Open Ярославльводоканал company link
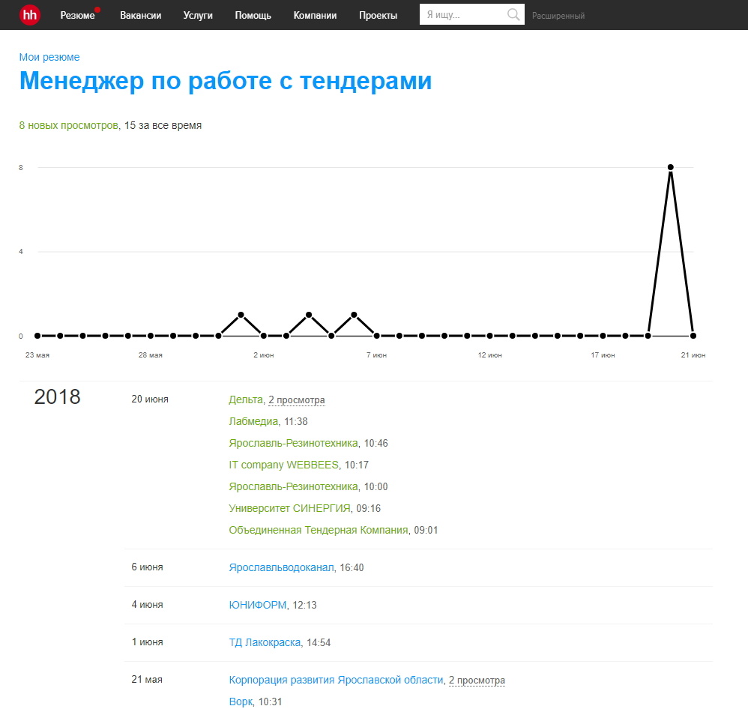This screenshot has width=748, height=709. tap(282, 567)
